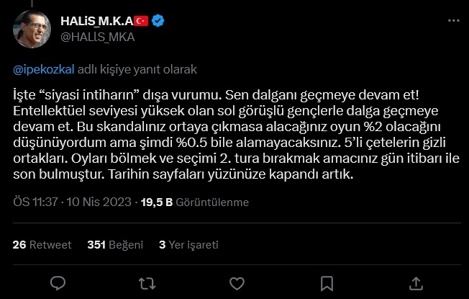Show the 351 Beğeni likes list
469x299 pixels.
point(115,244)
